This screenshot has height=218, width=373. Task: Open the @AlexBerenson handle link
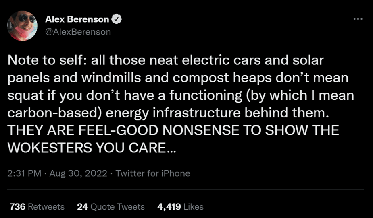pyautogui.click(x=78, y=32)
